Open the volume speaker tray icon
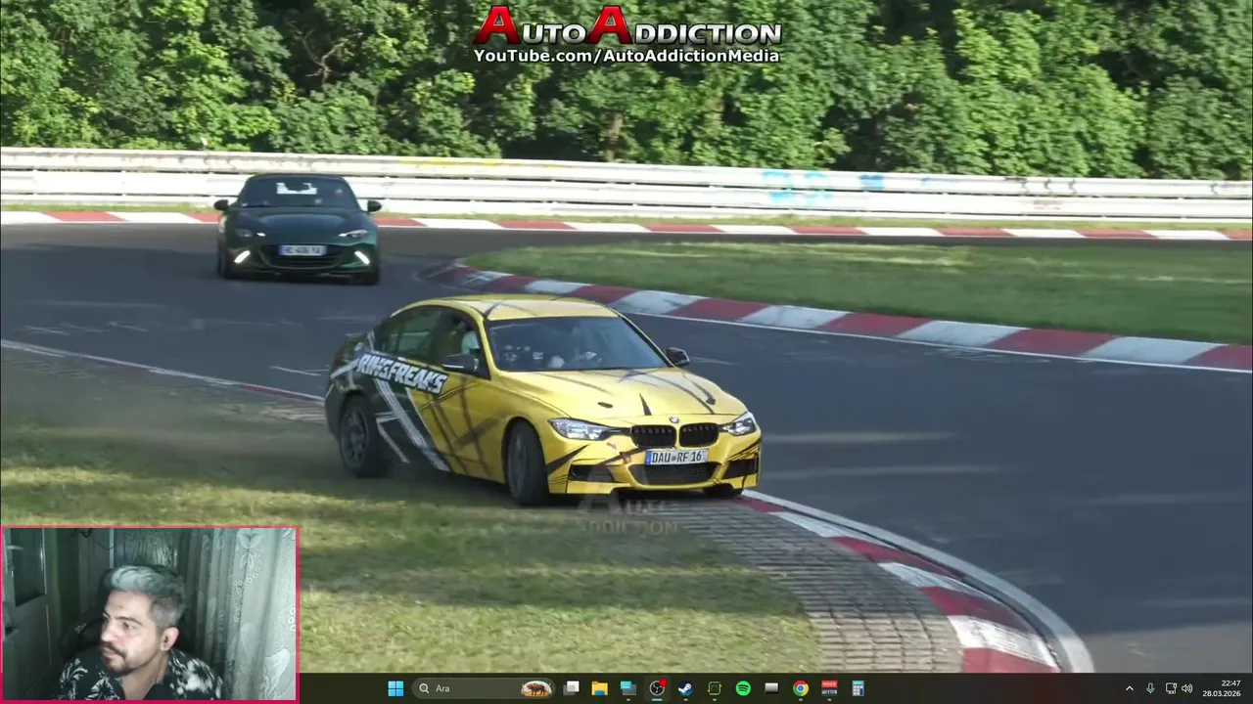Viewport: 1253px width, 704px height. [x=1186, y=688]
